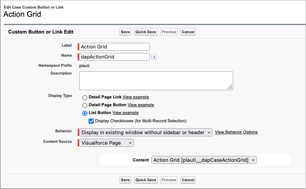Click into the Label input field
The height and width of the screenshot is (189, 306).
(114, 47)
